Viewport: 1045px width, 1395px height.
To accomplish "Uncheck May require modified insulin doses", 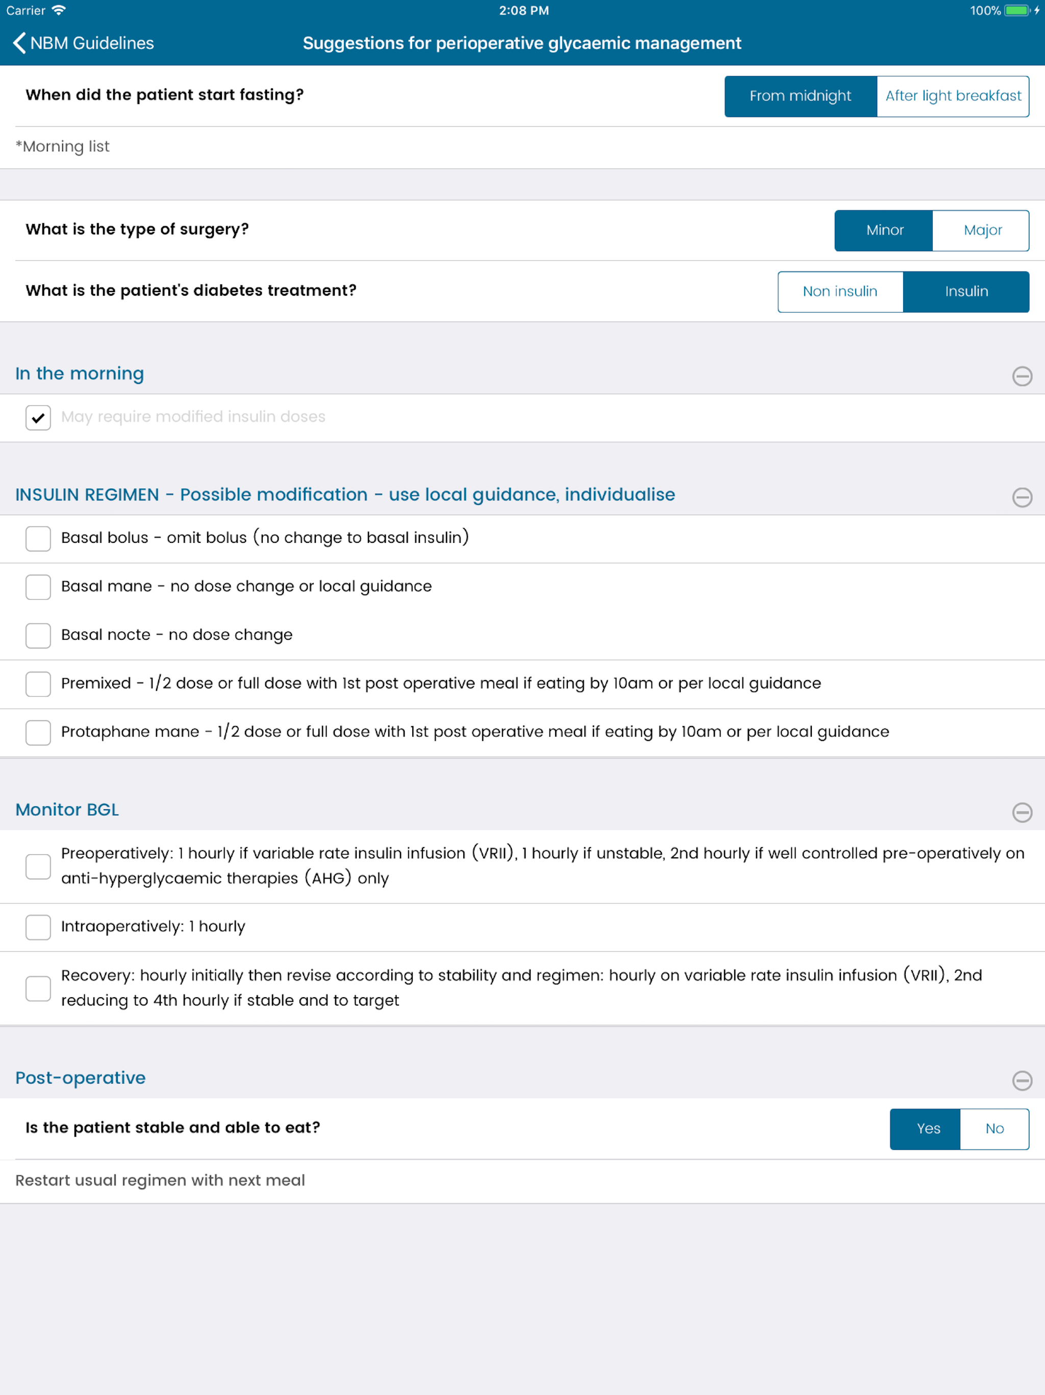I will point(38,418).
